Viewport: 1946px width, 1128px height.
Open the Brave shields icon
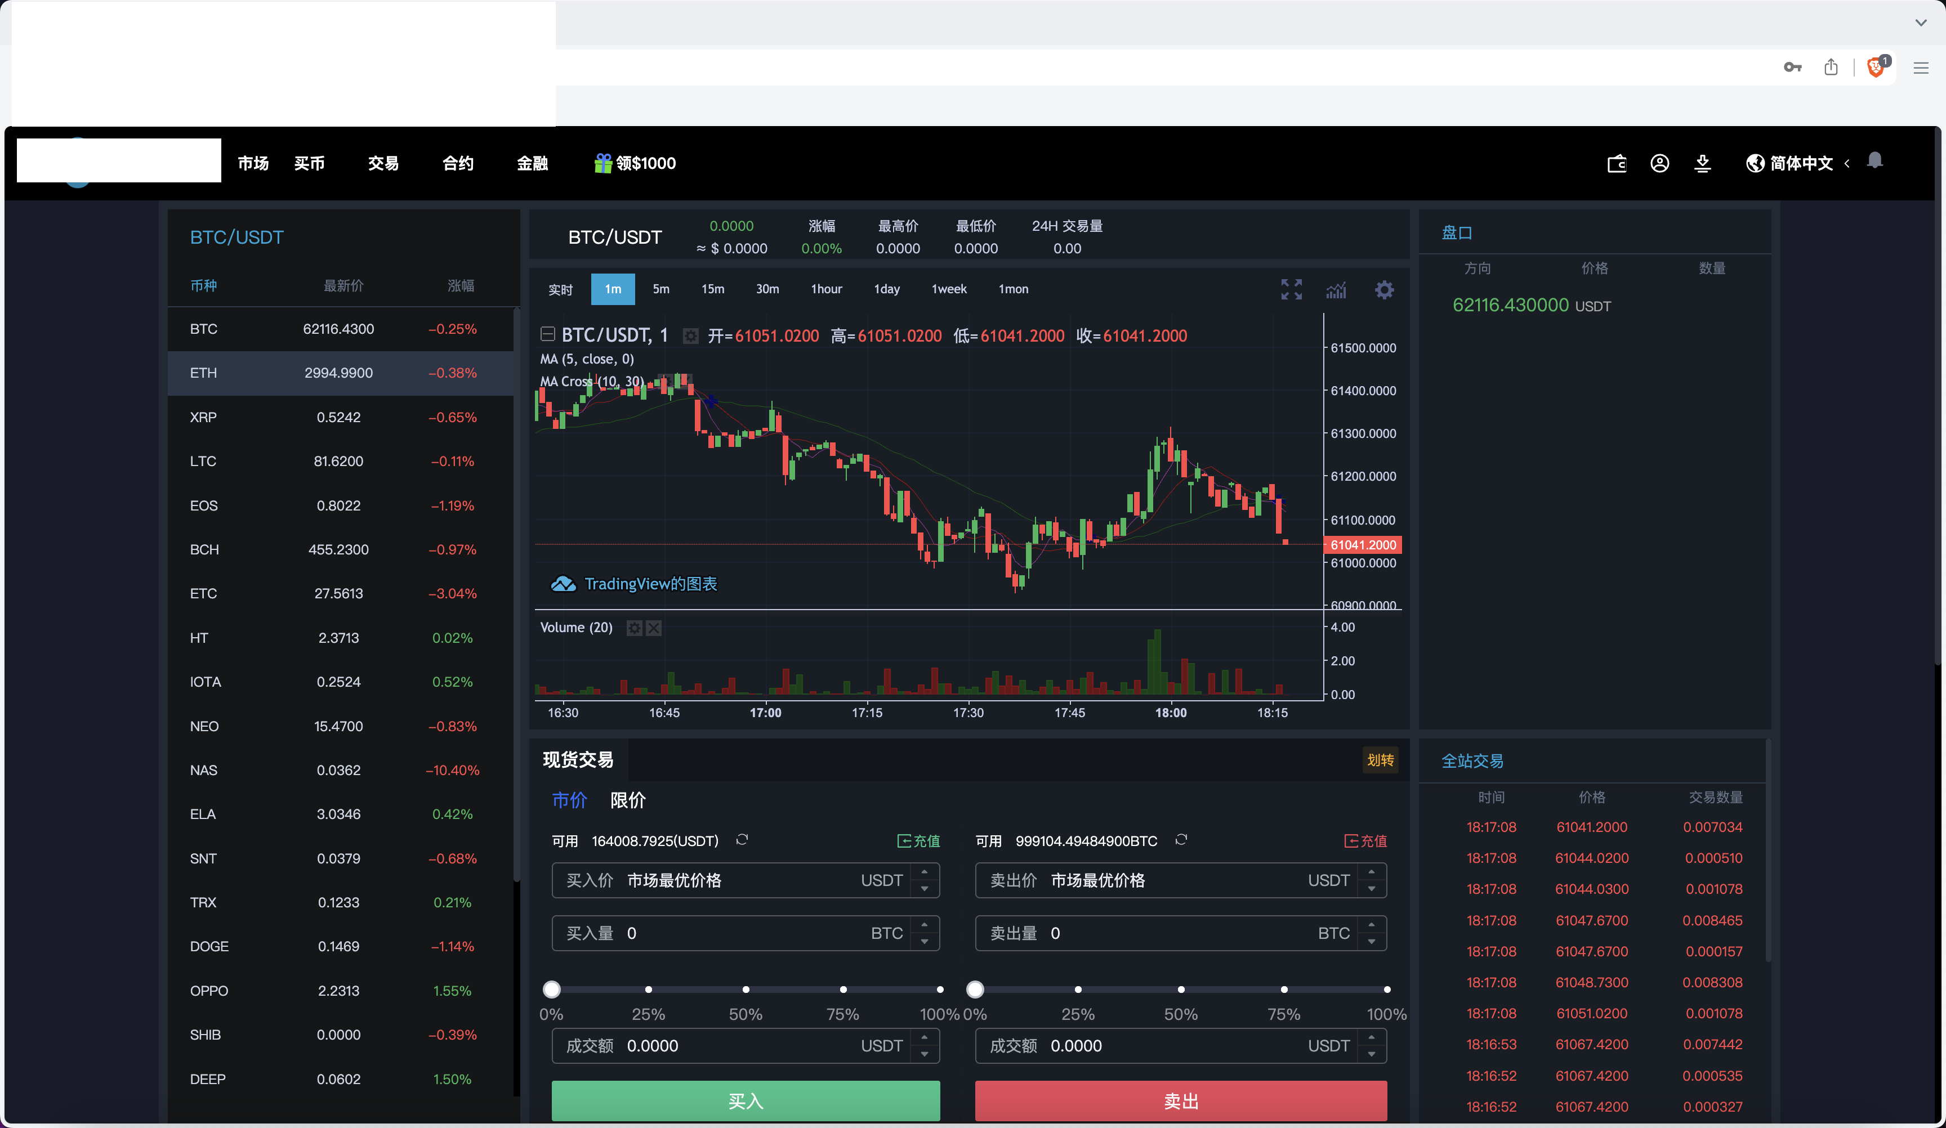(1877, 67)
